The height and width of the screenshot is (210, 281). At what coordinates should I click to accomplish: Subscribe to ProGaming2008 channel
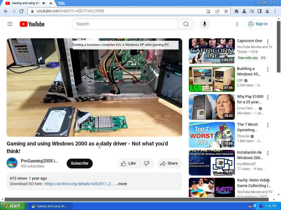(80, 164)
